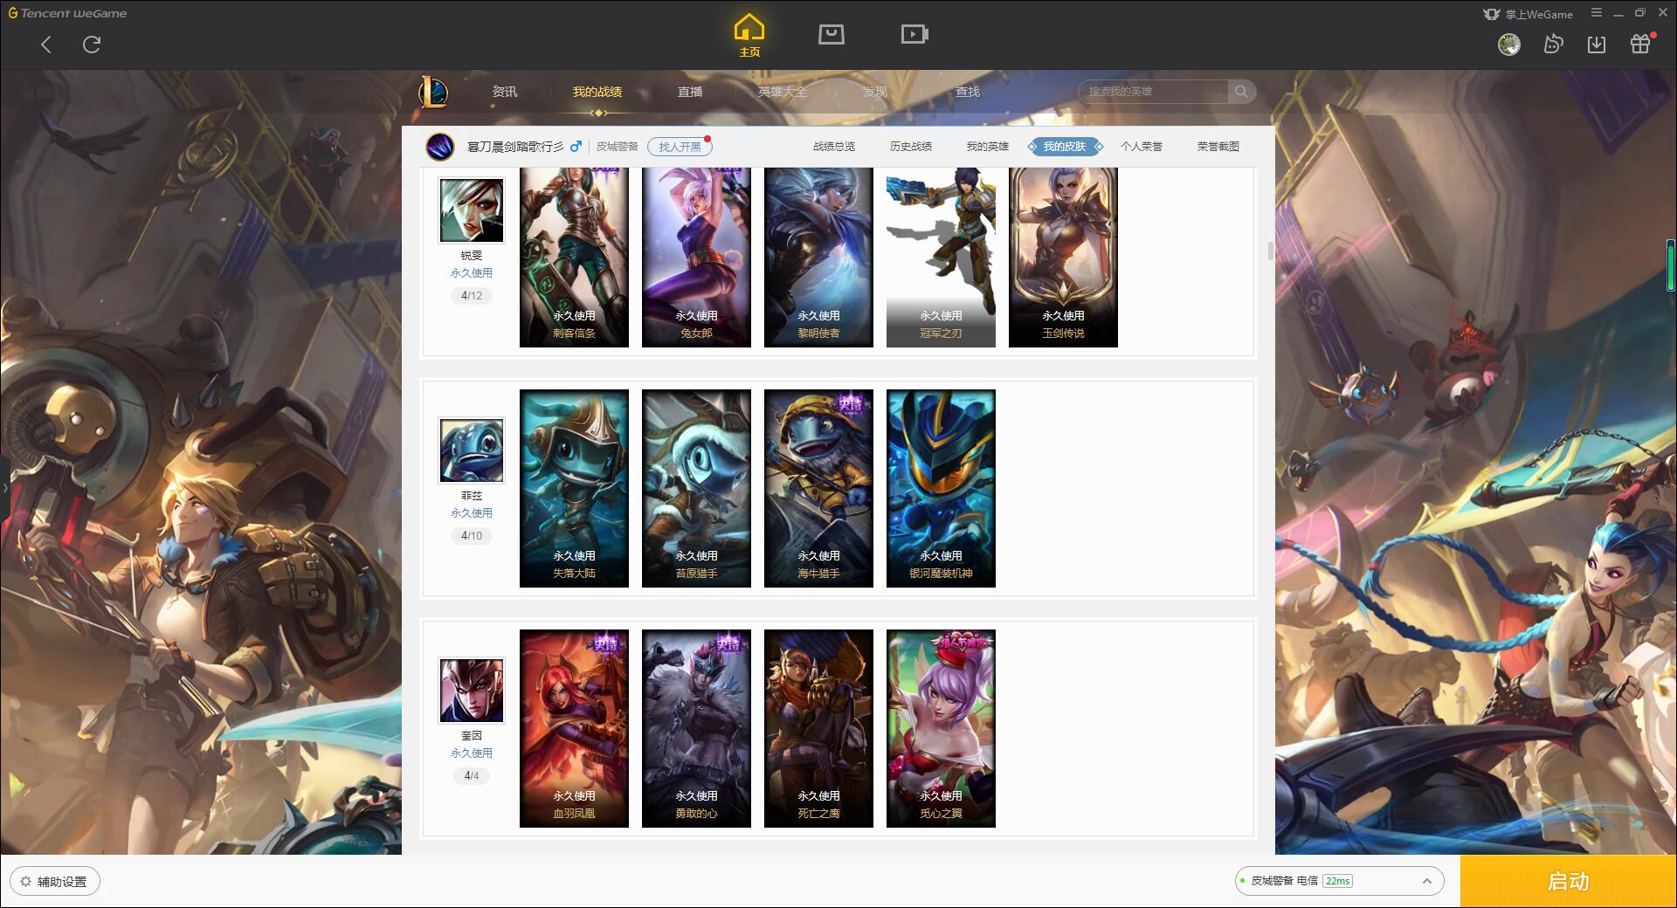The height and width of the screenshot is (908, 1677).
Task: Open the 无心之翼 skin card
Action: click(x=941, y=728)
